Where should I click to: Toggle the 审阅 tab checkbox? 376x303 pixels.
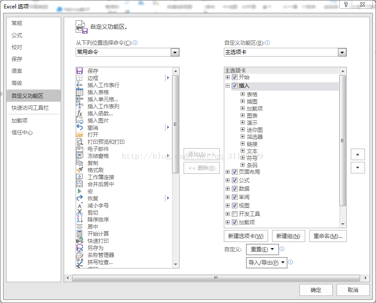click(x=235, y=197)
